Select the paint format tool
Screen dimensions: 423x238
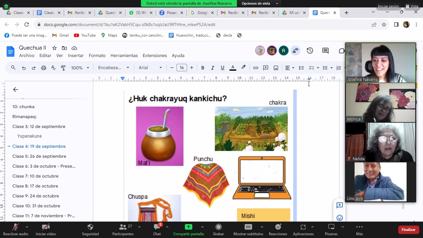pyautogui.click(x=63, y=68)
